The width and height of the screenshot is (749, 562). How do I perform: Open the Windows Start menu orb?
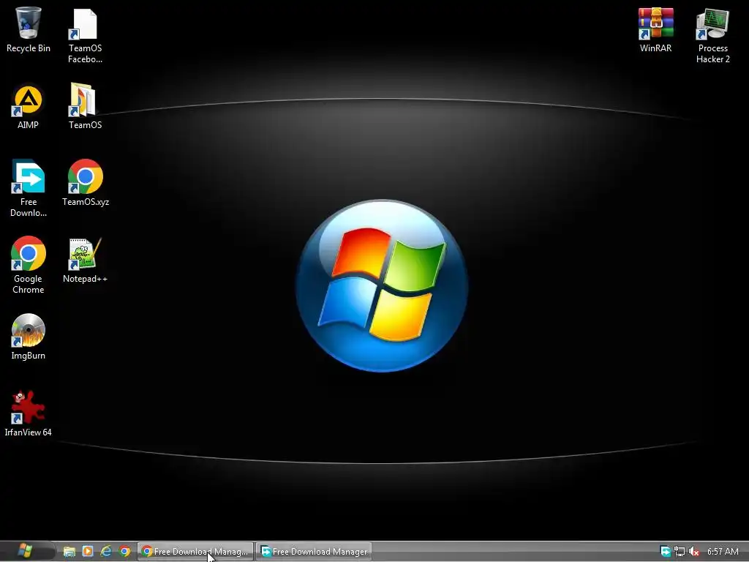26,551
